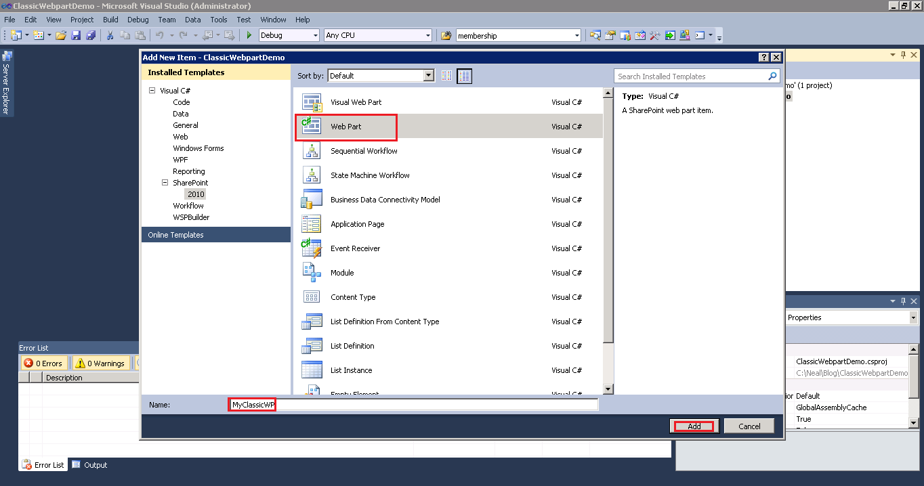Viewport: 924px width, 486px height.
Task: Click the Save All icon
Action: tap(91, 35)
